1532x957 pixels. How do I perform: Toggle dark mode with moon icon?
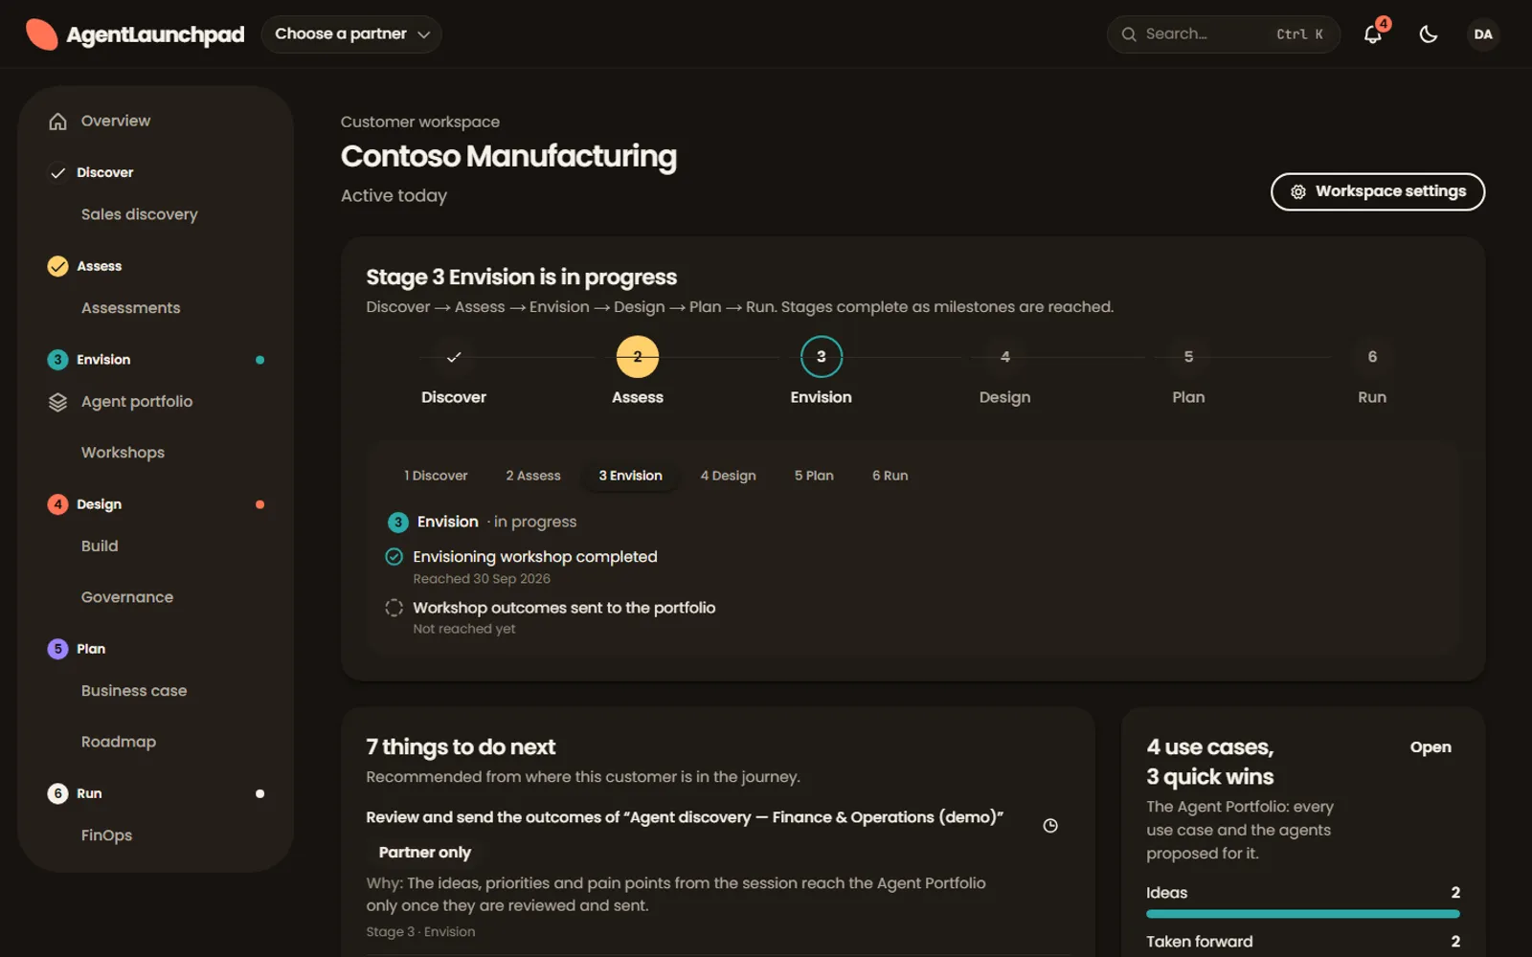point(1429,34)
